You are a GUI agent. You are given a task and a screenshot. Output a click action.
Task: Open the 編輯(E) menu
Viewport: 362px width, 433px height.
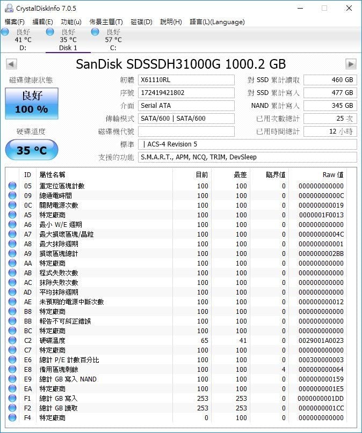pyautogui.click(x=42, y=22)
